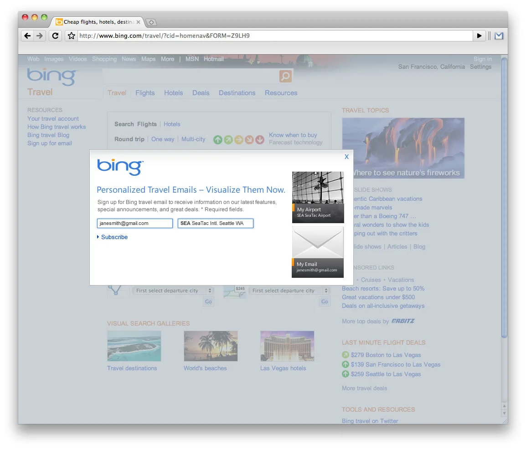Open the first departure city dropdown

click(173, 291)
